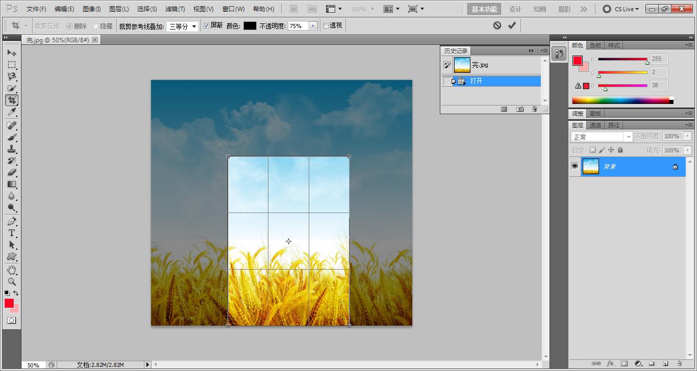697x371 pixels.
Task: Open the layer style fx menu
Action: tap(610, 363)
